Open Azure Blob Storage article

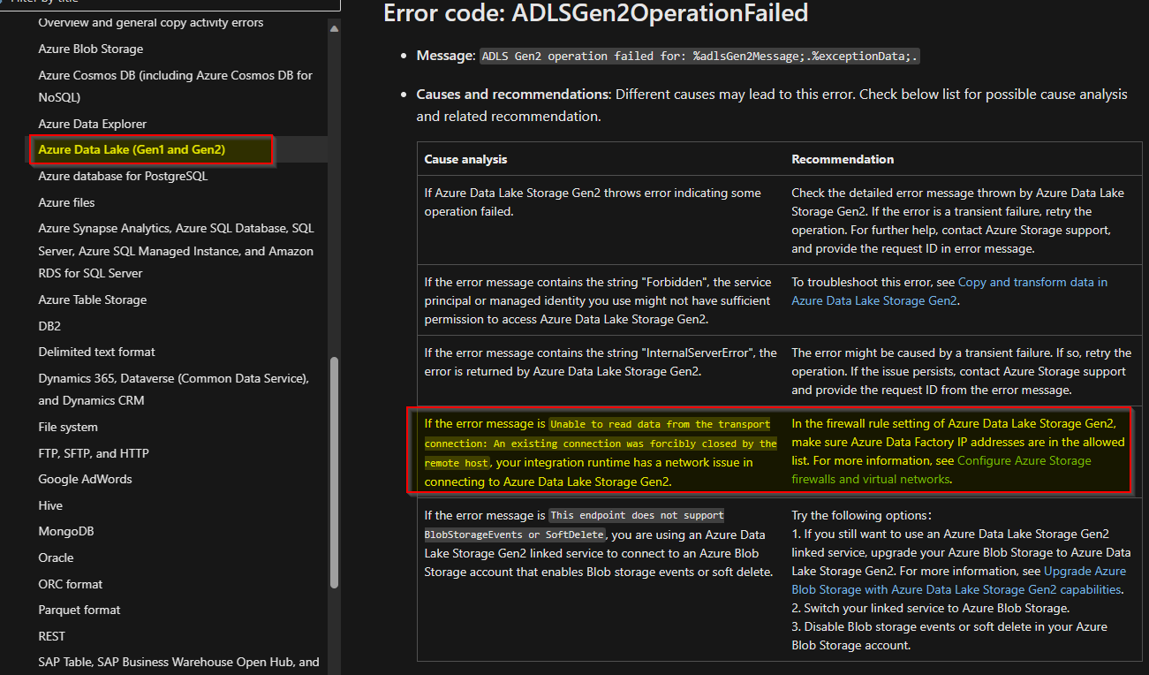point(90,49)
